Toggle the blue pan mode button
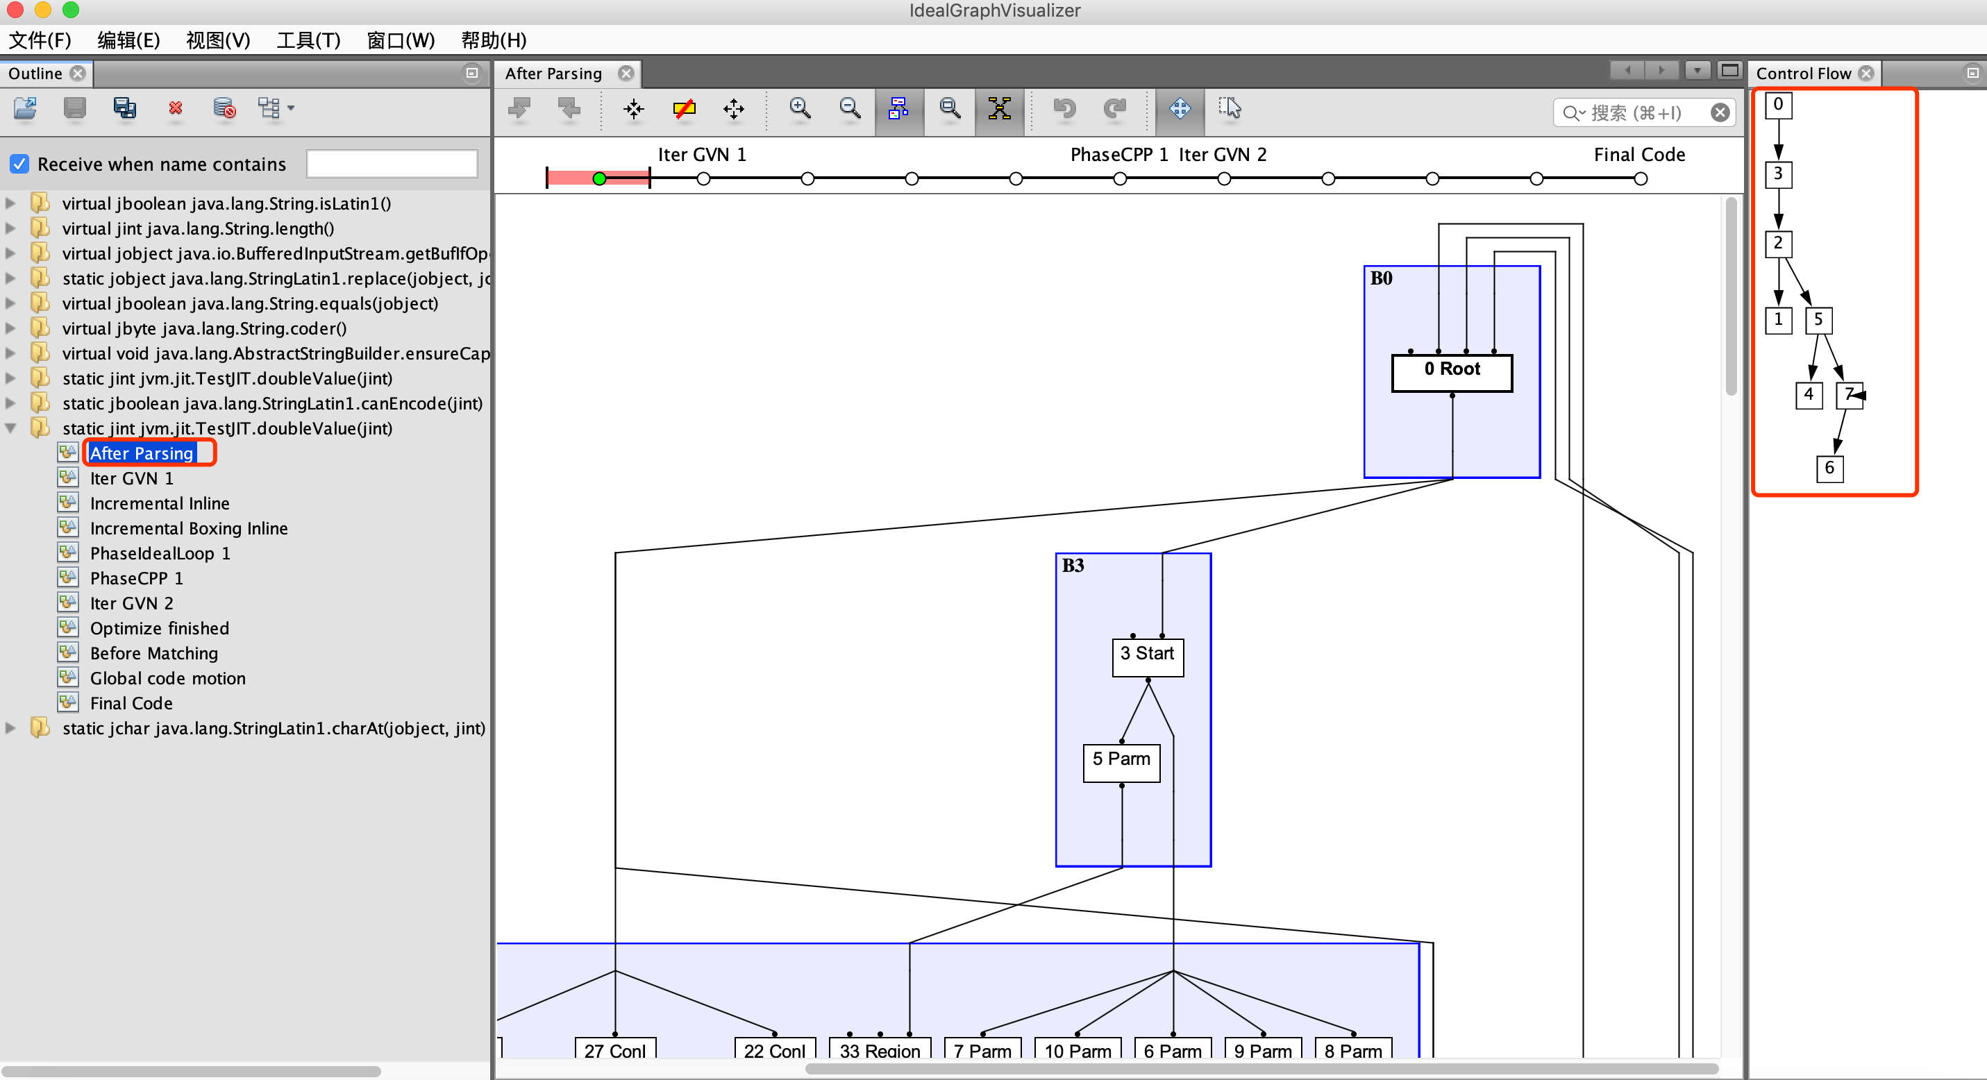Viewport: 1987px width, 1080px height. 1180,109
